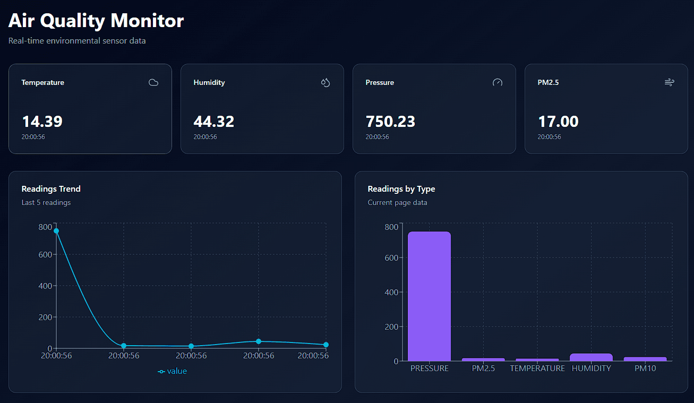The width and height of the screenshot is (694, 403).
Task: Click the PM10 bar in chart
Action: 645,359
